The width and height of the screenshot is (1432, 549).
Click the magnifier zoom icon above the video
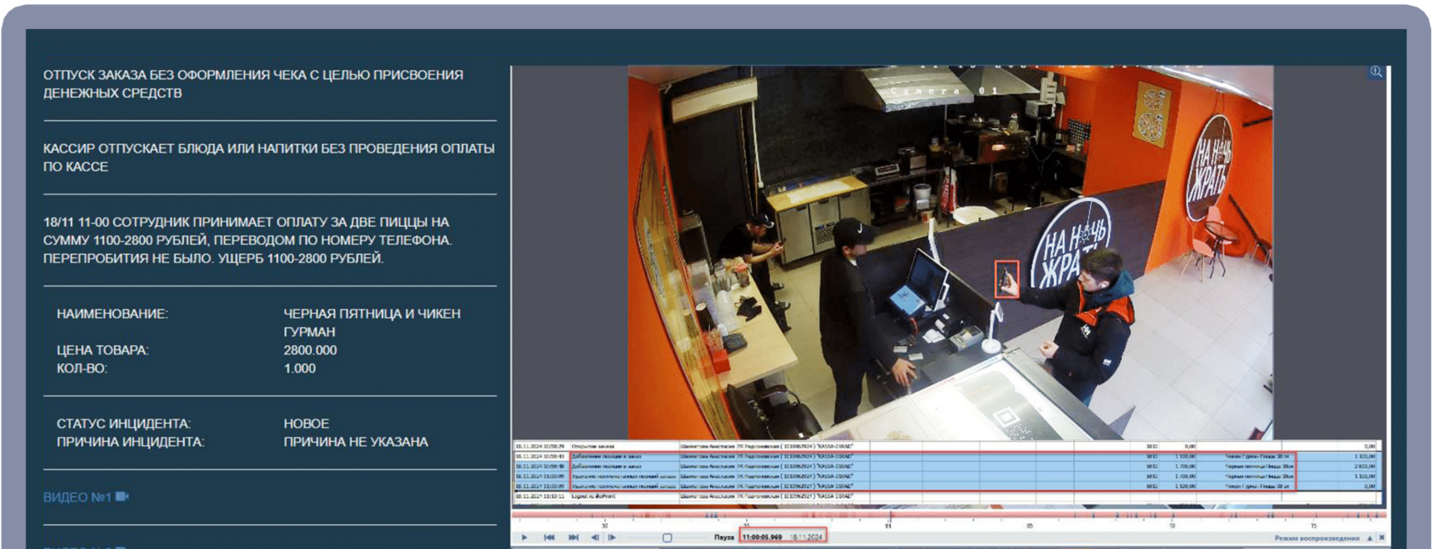(x=1375, y=72)
